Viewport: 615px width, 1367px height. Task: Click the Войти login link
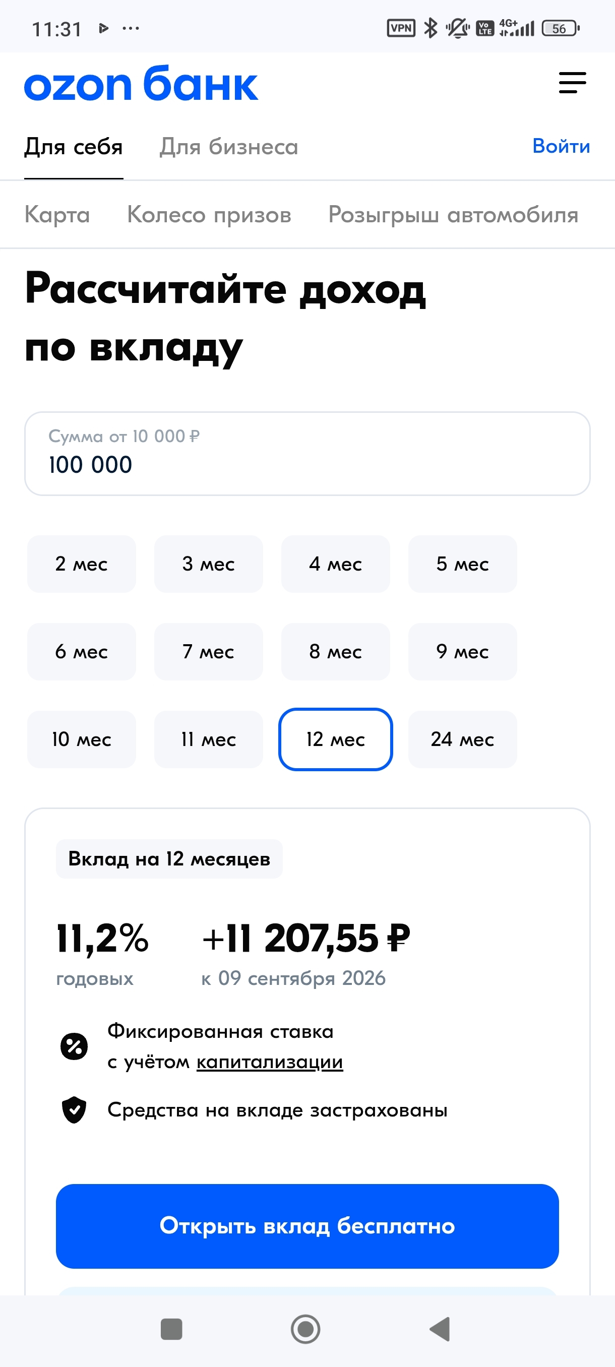(x=562, y=146)
